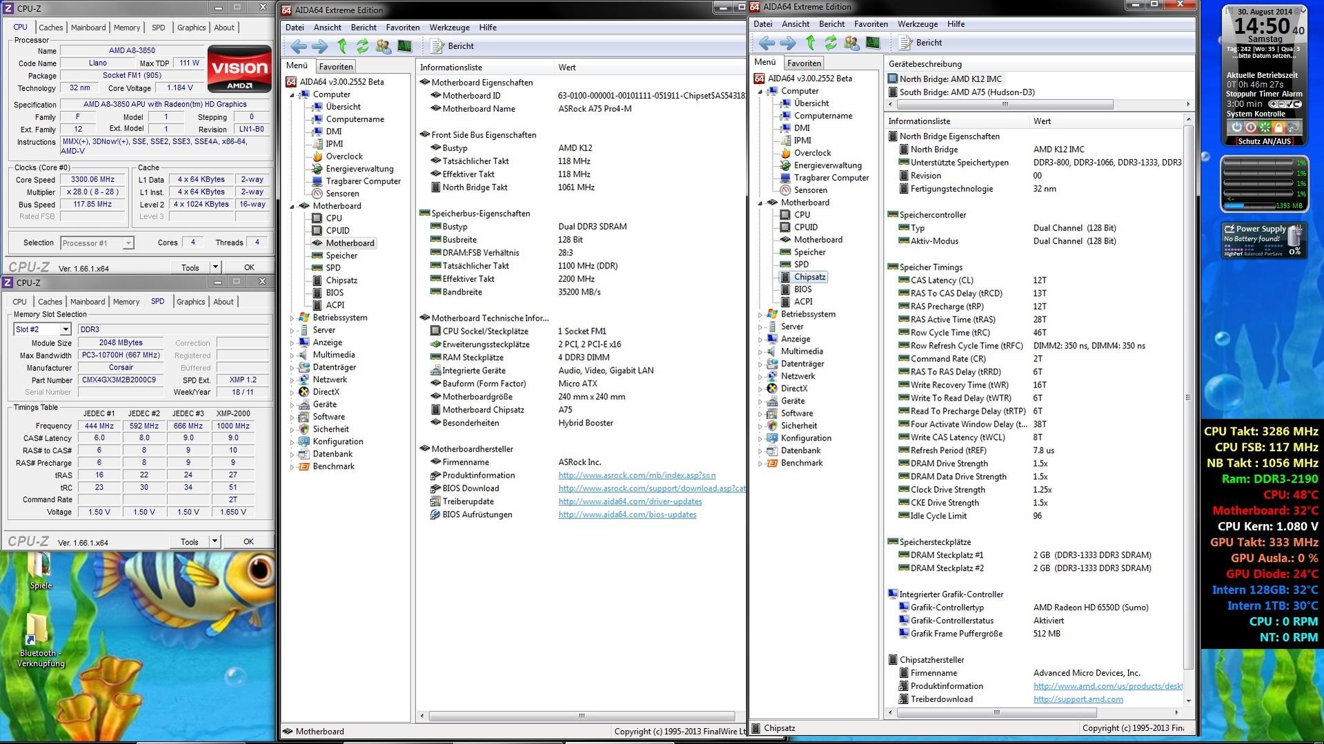This screenshot has width=1324, height=744.
Task: Open the Spiele desktop folder icon
Action: pyautogui.click(x=40, y=571)
